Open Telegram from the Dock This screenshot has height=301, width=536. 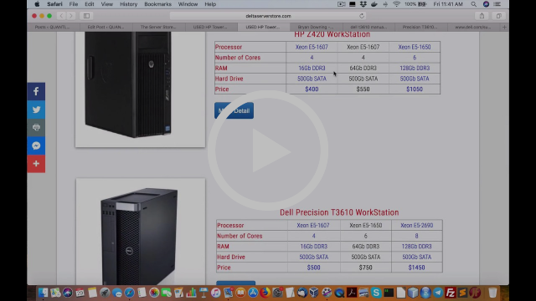[x=438, y=293]
